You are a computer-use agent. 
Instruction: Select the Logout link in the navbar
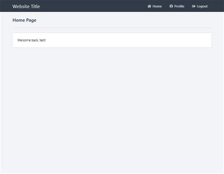[200, 6]
